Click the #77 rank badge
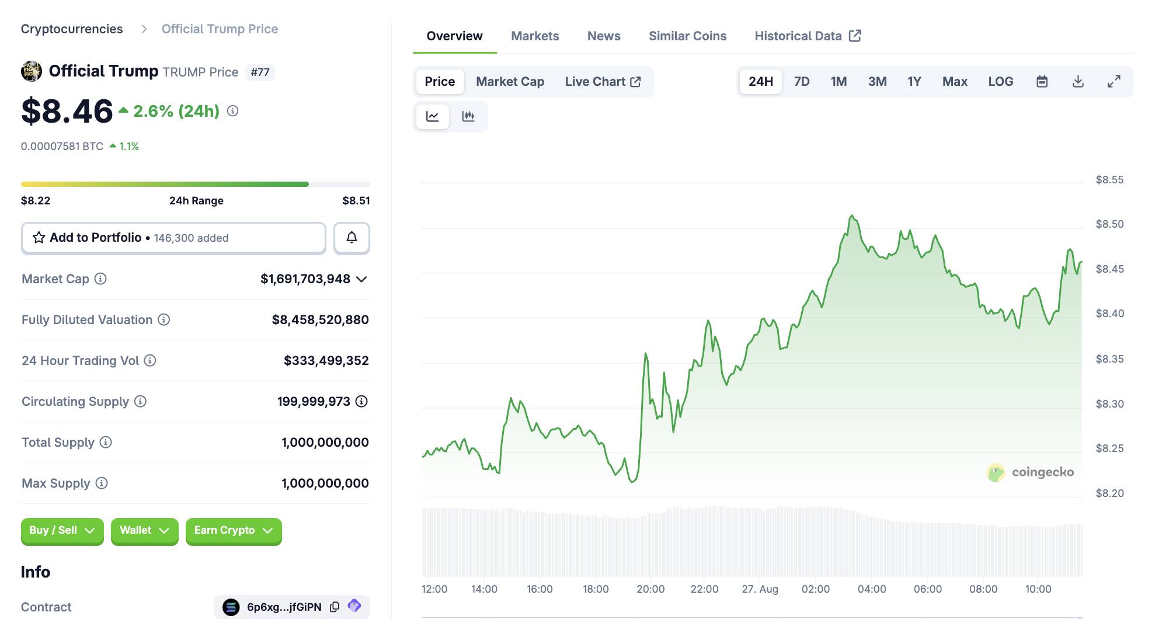The image size is (1162, 619). (x=260, y=72)
